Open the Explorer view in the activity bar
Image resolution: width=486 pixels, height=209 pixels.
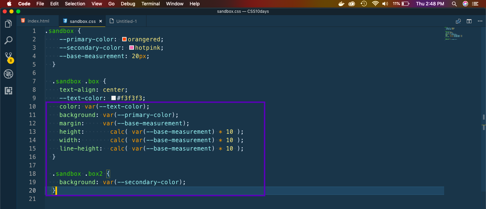click(8, 24)
